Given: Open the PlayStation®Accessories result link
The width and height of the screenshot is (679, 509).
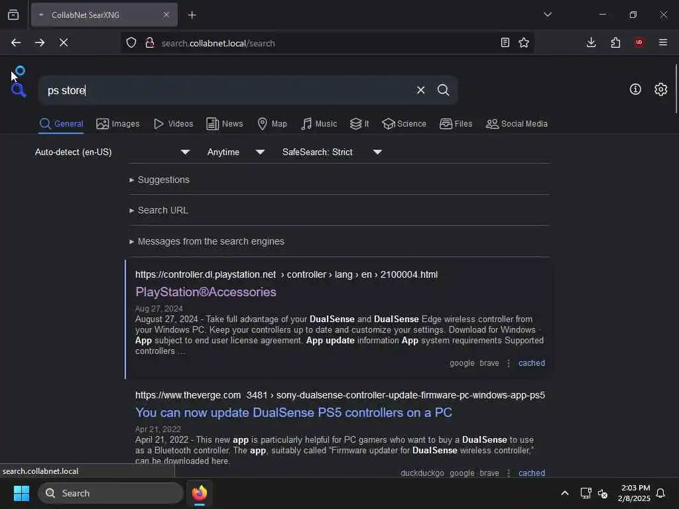Looking at the screenshot, I should [206, 292].
